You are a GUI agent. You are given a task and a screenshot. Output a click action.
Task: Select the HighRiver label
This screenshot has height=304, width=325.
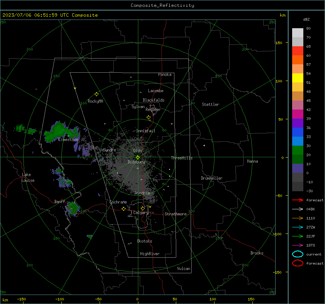click(150, 254)
